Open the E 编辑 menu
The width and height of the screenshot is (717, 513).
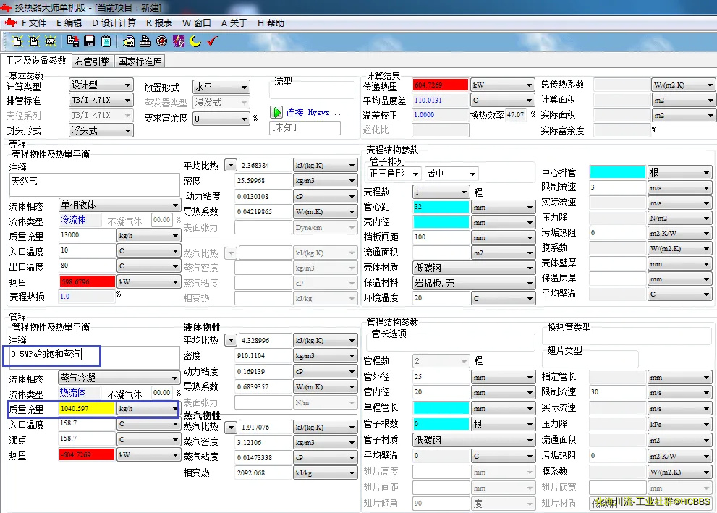tap(69, 23)
